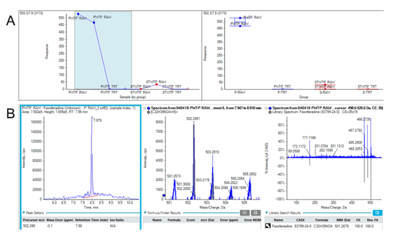Click the zoom icon in Formula Finder Results
The image size is (393, 238).
[x=244, y=212]
